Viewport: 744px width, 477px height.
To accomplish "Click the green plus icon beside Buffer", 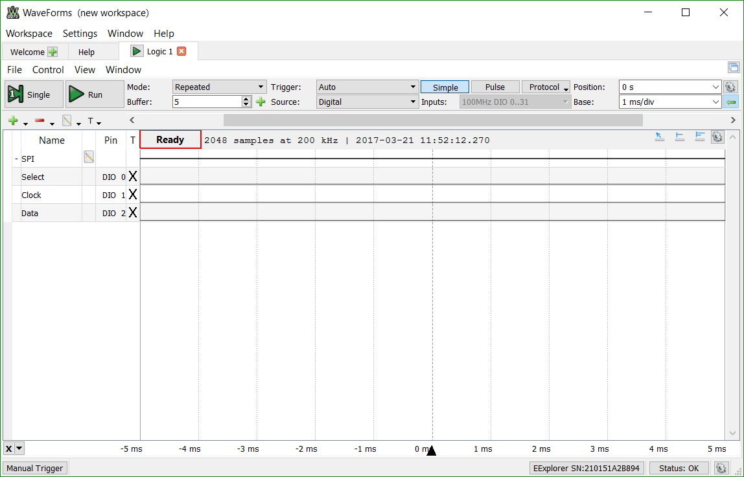I will [x=261, y=102].
